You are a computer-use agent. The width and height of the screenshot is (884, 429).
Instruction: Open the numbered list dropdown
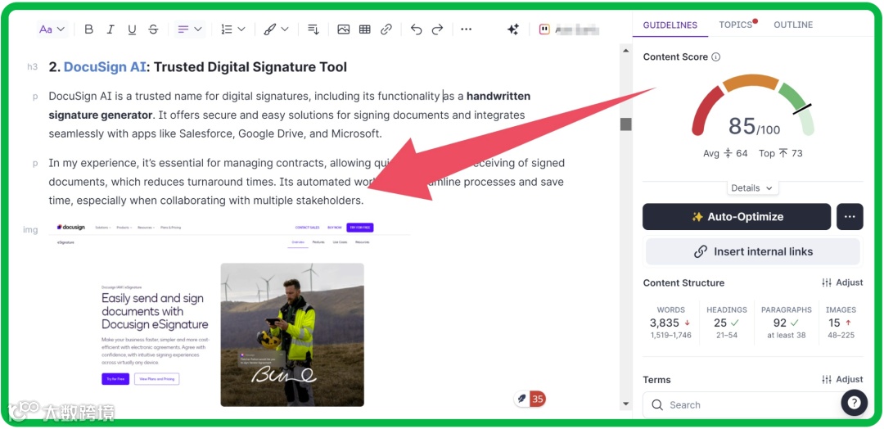(232, 29)
